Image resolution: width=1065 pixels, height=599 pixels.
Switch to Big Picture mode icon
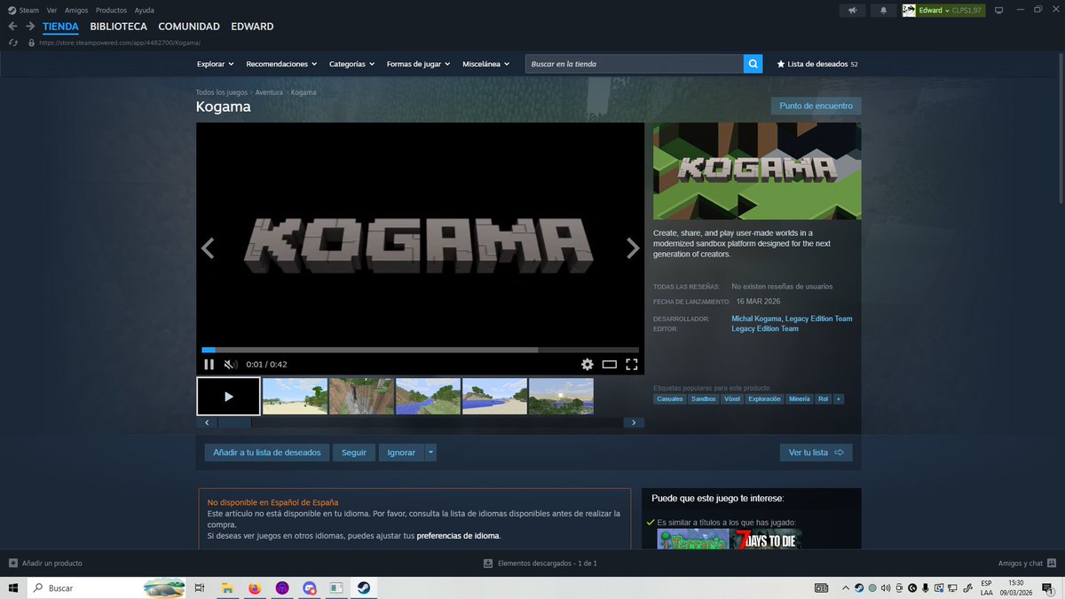click(998, 11)
